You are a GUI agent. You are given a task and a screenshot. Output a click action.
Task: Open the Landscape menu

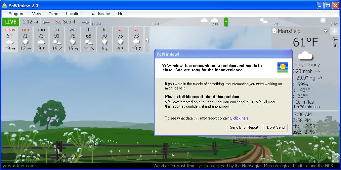pyautogui.click(x=100, y=14)
